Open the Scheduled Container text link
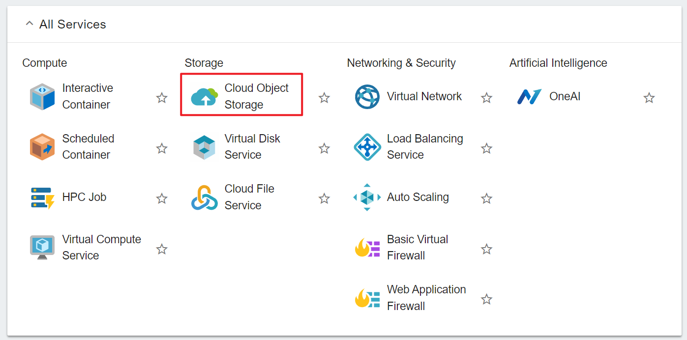687x340 pixels. 88,146
